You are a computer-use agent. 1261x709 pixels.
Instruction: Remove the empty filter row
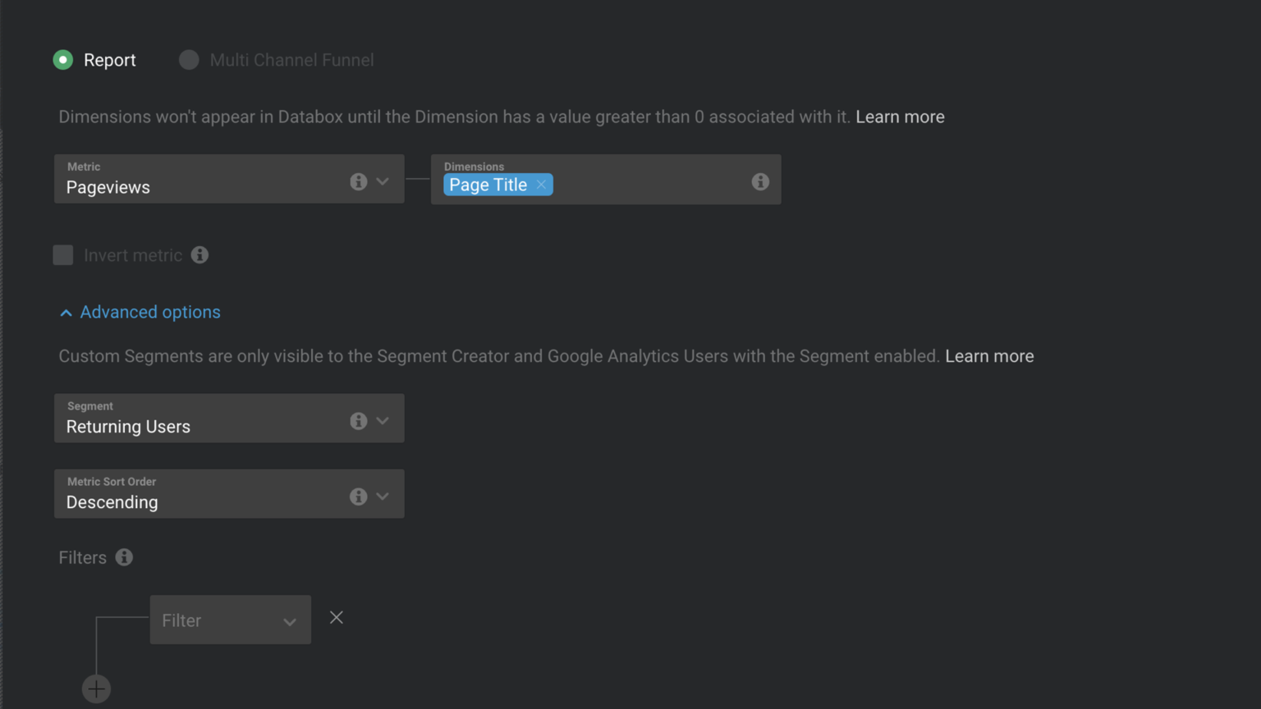(x=336, y=617)
